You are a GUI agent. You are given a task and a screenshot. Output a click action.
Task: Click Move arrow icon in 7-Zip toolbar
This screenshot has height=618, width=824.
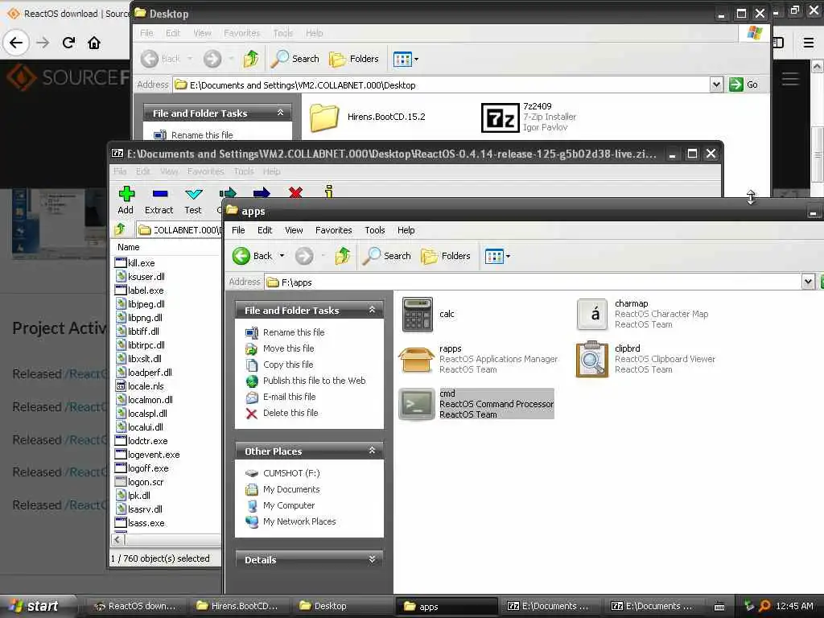[262, 192]
